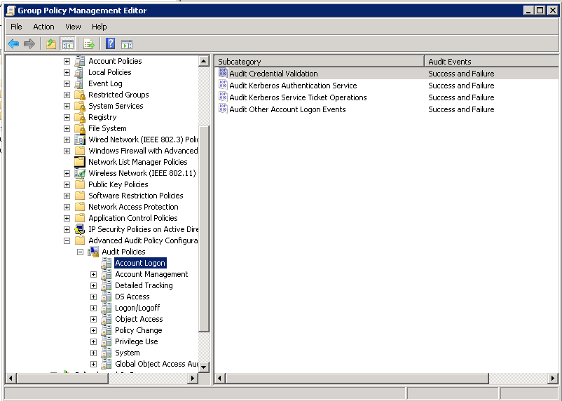Collapse the Audit Policies node
The image size is (562, 401).
pos(81,252)
